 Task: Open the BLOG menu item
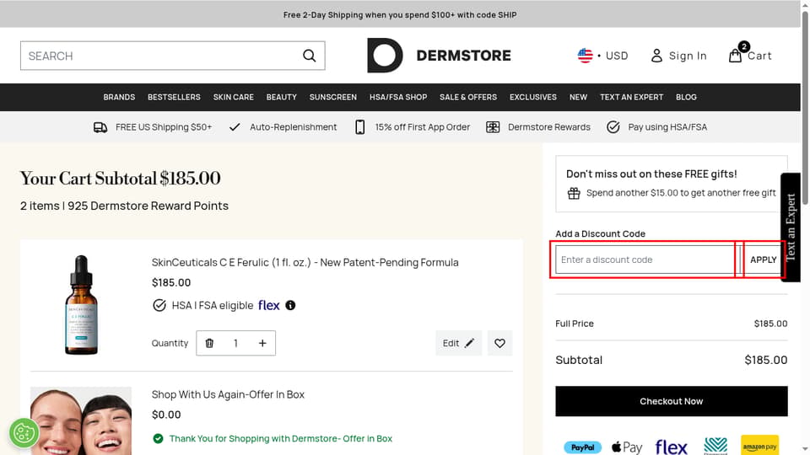[686, 97]
